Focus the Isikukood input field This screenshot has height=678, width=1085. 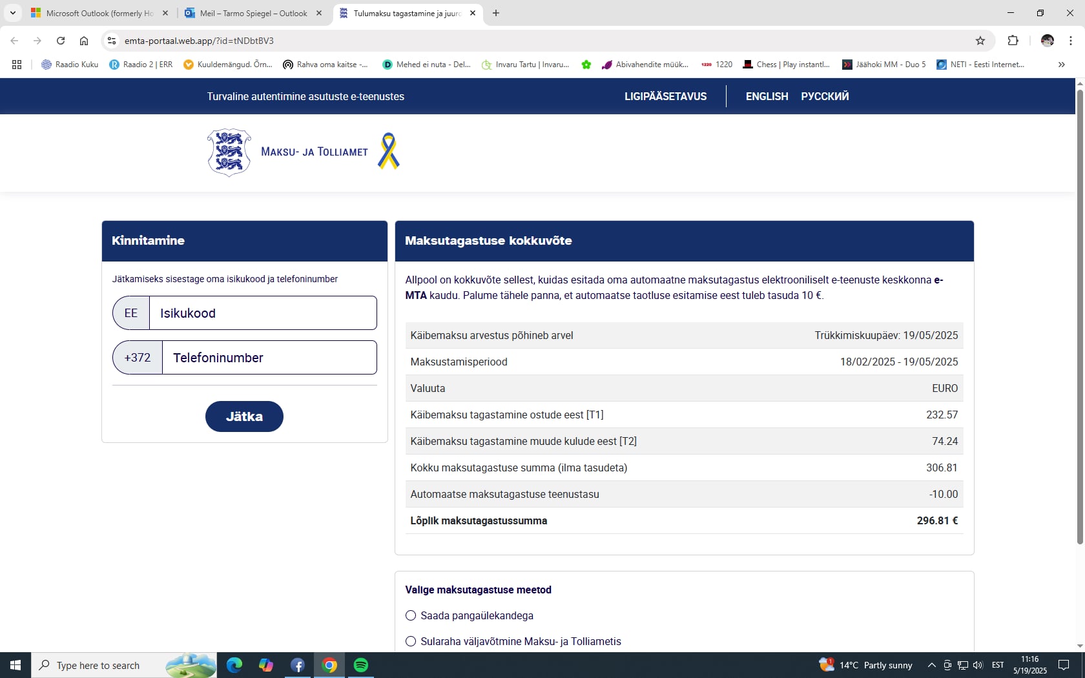click(262, 313)
